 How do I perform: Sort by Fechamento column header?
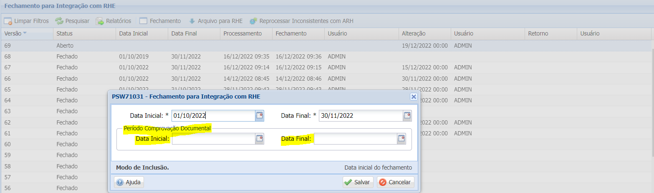coord(298,33)
